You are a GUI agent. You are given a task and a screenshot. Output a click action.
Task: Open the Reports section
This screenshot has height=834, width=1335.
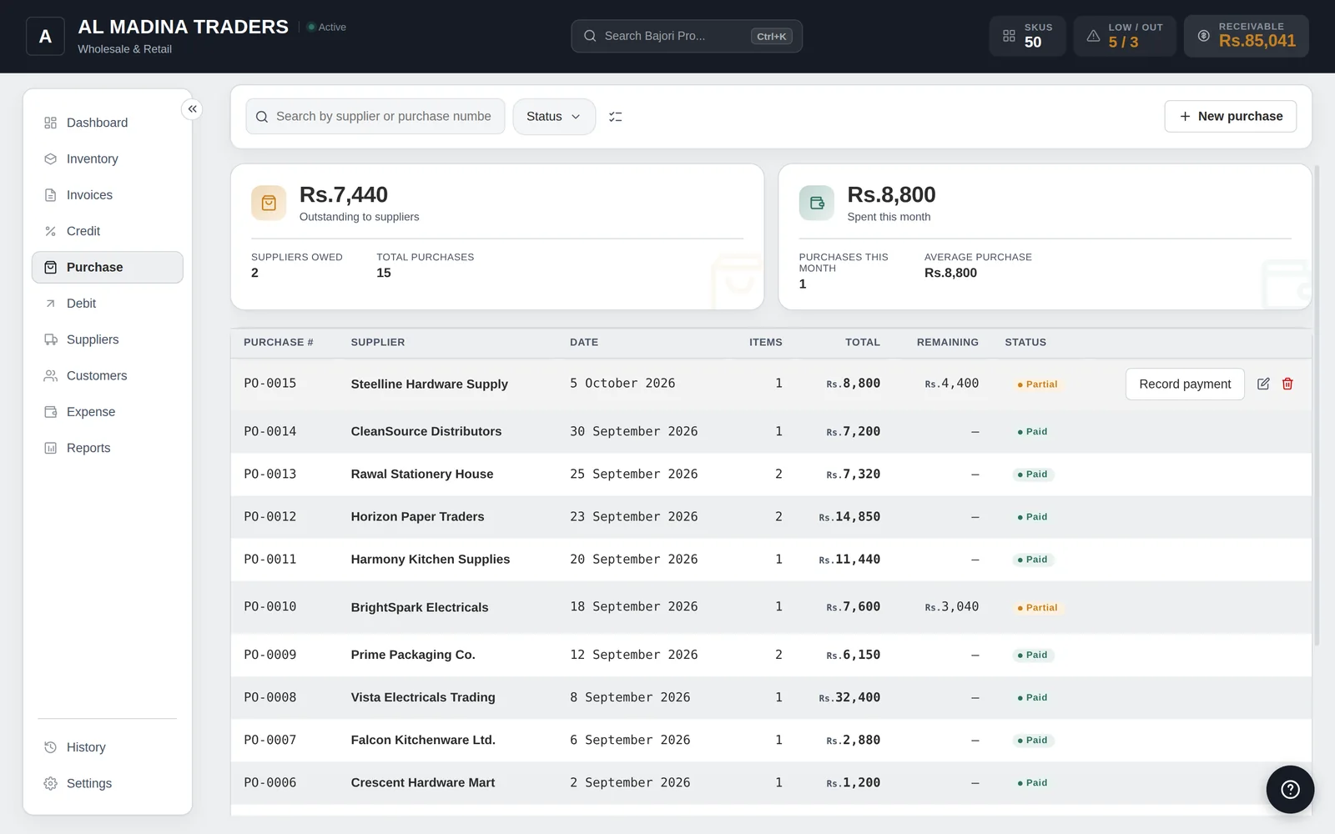108,448
